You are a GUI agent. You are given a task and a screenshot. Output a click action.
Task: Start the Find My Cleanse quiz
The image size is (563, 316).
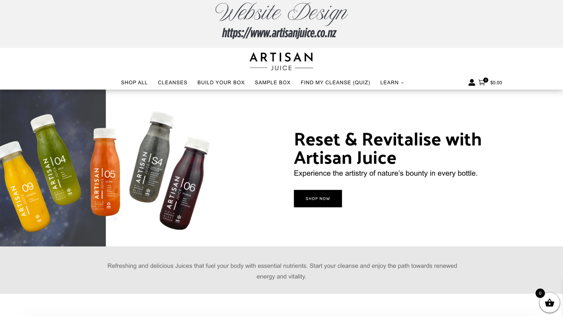(335, 83)
